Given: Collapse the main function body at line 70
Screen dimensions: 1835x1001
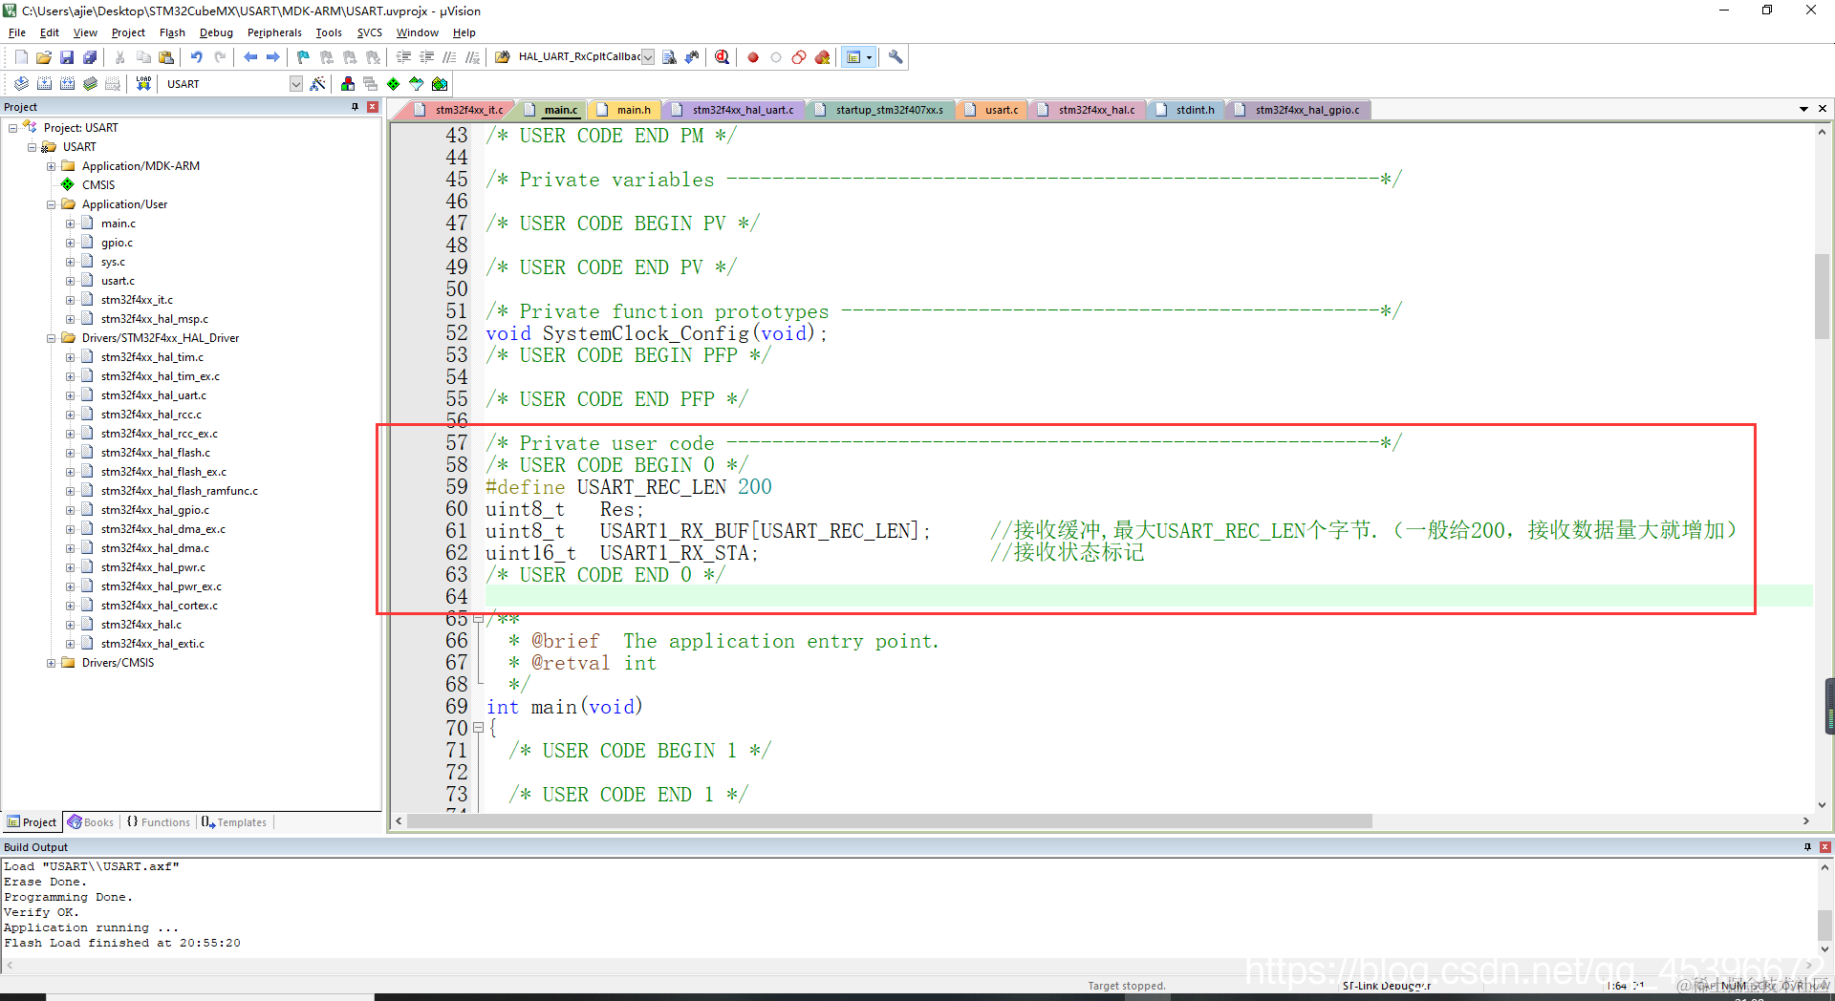Looking at the screenshot, I should pos(478,728).
